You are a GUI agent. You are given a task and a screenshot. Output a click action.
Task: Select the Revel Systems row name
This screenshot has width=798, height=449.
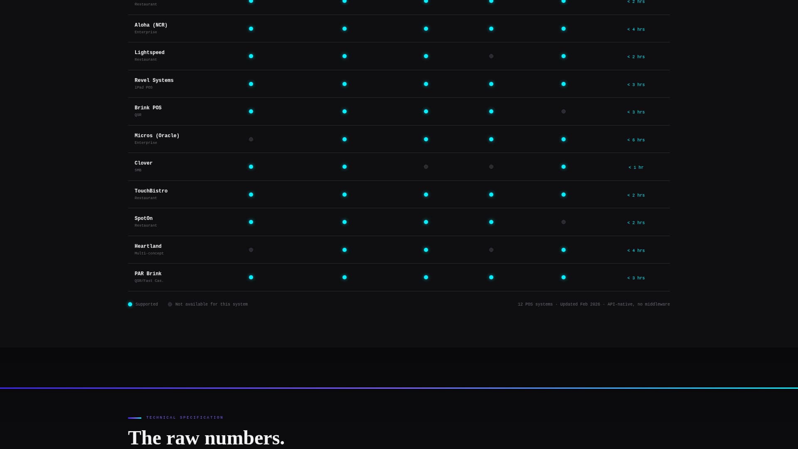[154, 81]
